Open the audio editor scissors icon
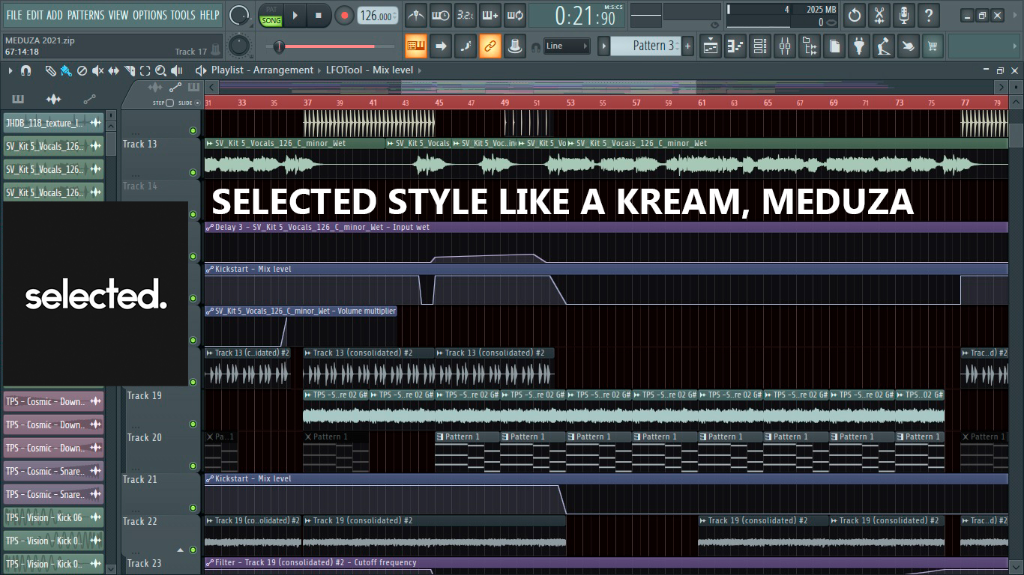 (x=879, y=15)
